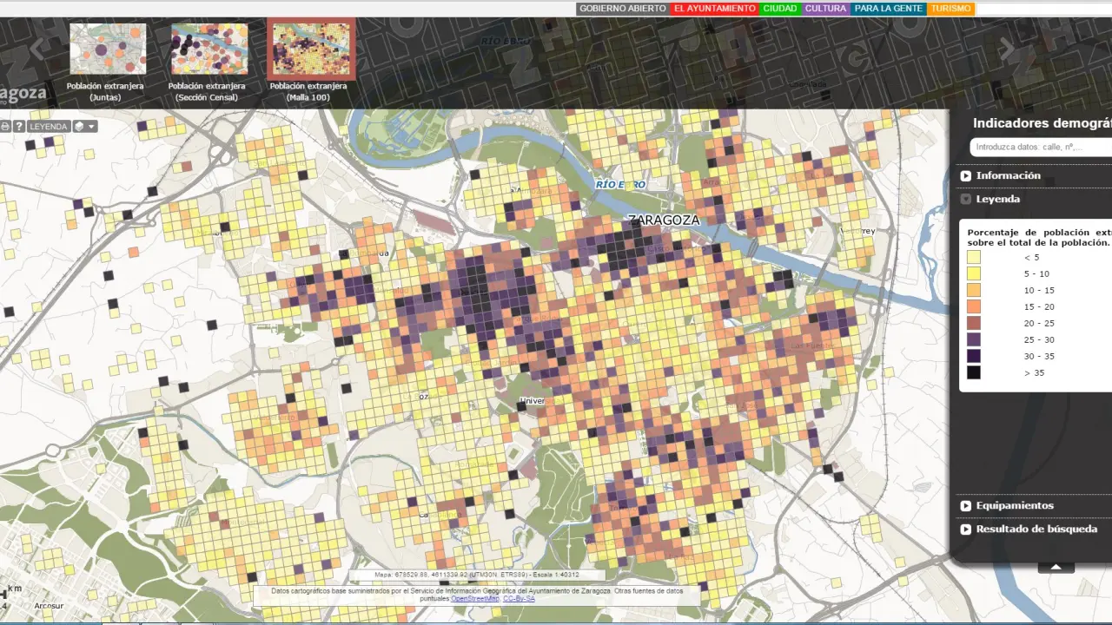
Task: Open the EL AYUNTAMIENTO menu
Action: [x=714, y=9]
